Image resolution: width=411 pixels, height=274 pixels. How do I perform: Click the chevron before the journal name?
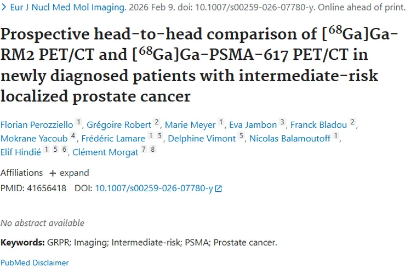click(x=4, y=8)
